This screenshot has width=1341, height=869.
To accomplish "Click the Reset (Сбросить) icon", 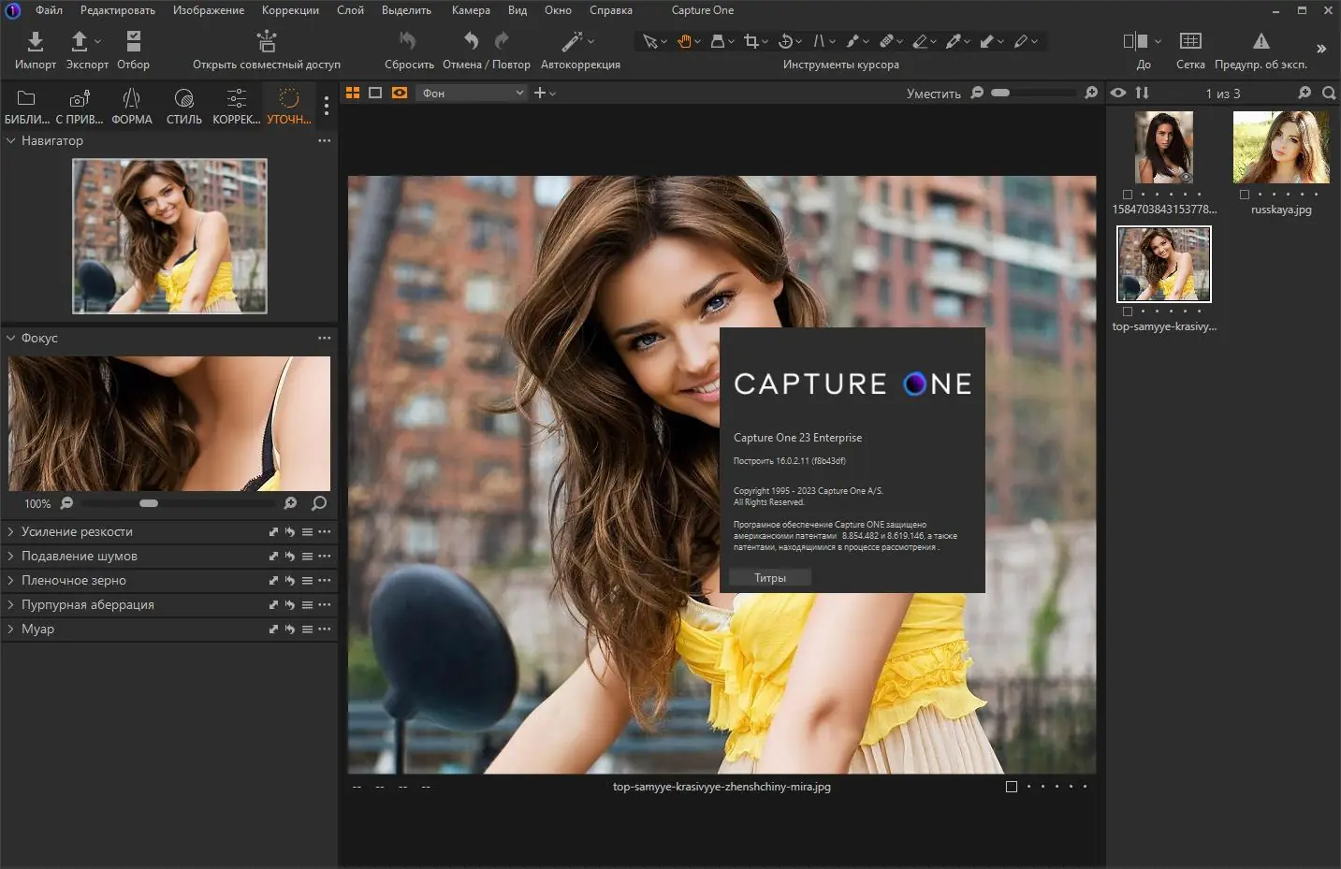I will tap(408, 41).
